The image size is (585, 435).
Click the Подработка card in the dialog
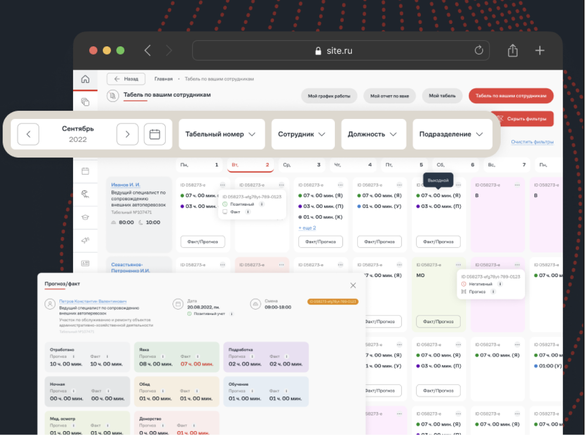[266, 357]
